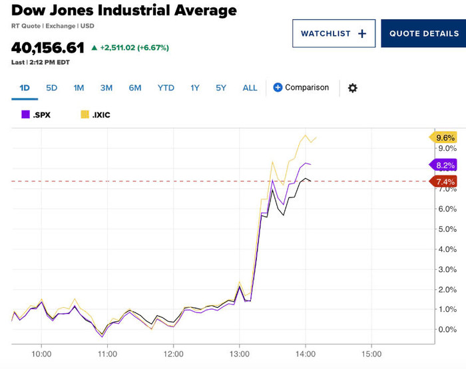Screen dimensions: 466x369
Task: Select the YTD time range
Action: pyautogui.click(x=166, y=88)
